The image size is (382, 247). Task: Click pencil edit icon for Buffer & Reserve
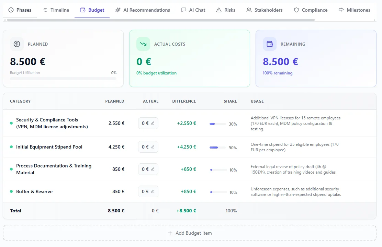tap(153, 191)
